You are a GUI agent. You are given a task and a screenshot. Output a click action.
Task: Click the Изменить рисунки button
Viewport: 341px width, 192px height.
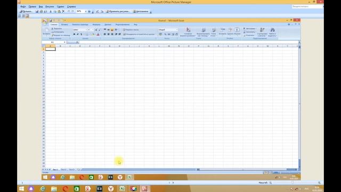(x=118, y=11)
